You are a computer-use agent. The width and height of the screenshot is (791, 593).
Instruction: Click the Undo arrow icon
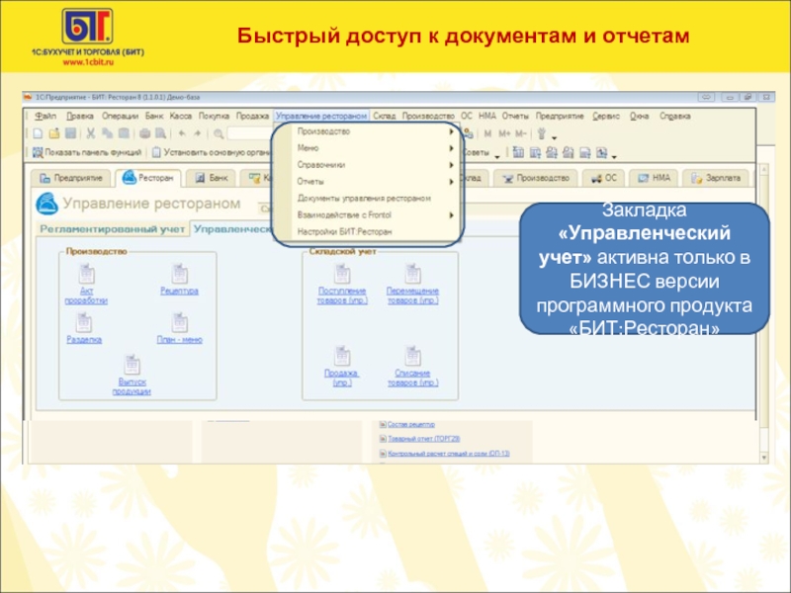click(182, 133)
